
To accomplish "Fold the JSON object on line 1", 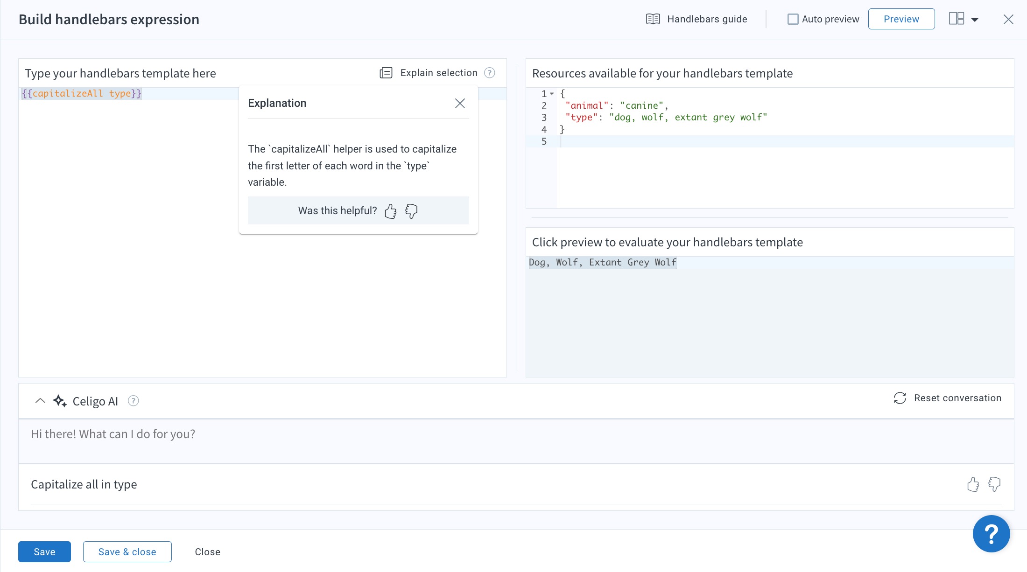I will point(552,94).
